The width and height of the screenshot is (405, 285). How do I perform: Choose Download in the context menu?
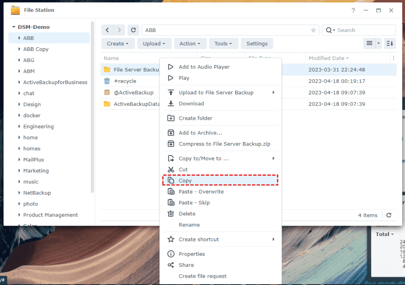220,104
